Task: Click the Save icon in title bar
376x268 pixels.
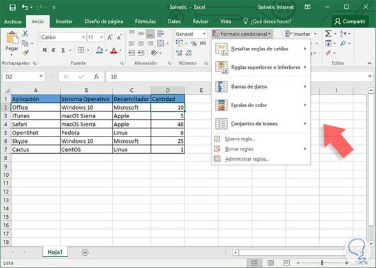Action: 13,8
